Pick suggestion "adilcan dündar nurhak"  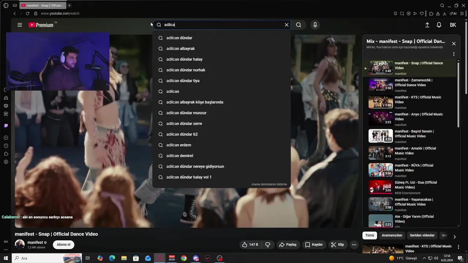222,70
